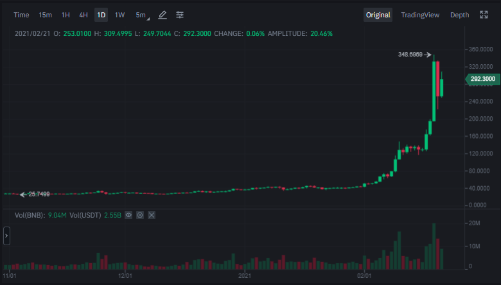501x285 pixels.
Task: Switch to the TradingView tab
Action: [x=420, y=15]
